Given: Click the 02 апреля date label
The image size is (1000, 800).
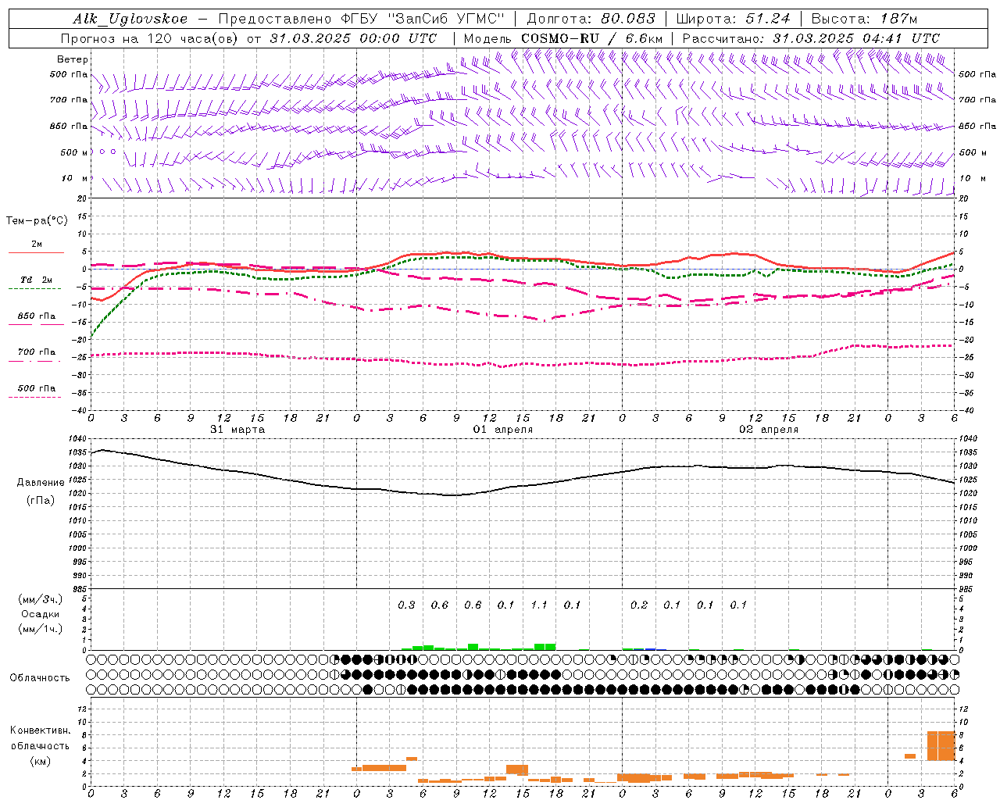Looking at the screenshot, I should (x=769, y=430).
